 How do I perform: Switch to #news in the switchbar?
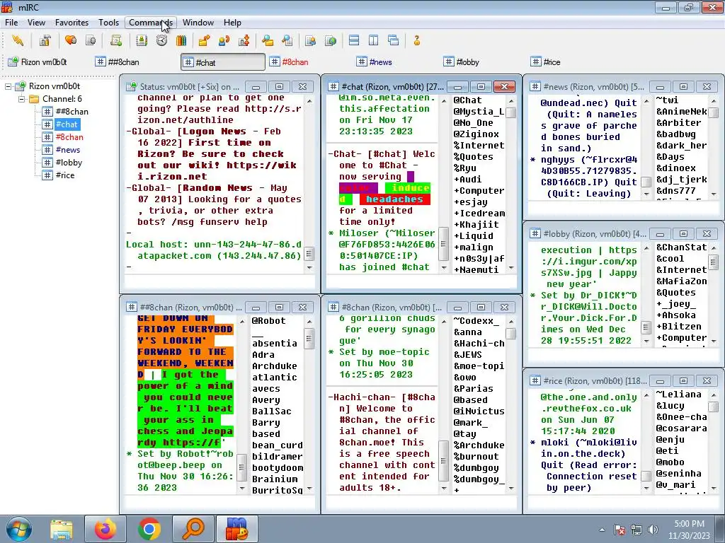tap(396, 62)
